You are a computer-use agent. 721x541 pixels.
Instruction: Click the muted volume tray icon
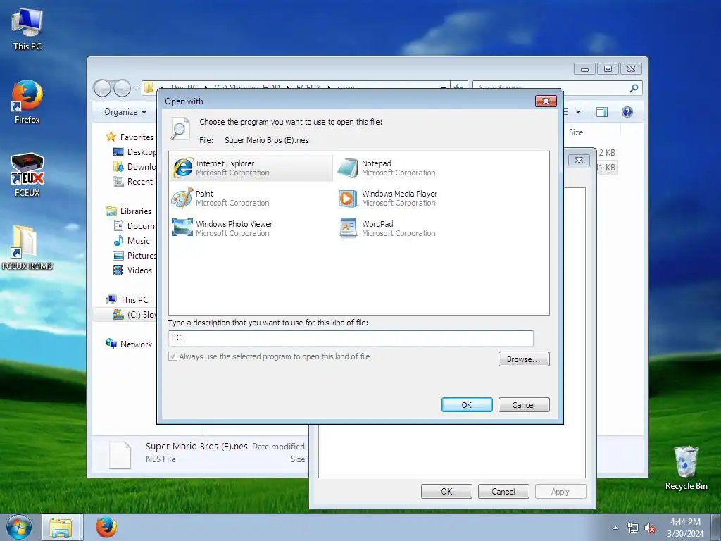pyautogui.click(x=650, y=528)
